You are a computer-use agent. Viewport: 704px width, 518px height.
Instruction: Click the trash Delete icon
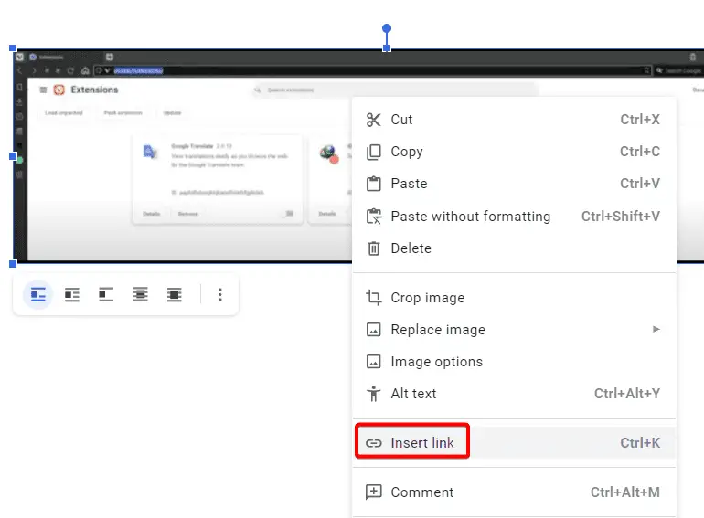[x=374, y=248]
